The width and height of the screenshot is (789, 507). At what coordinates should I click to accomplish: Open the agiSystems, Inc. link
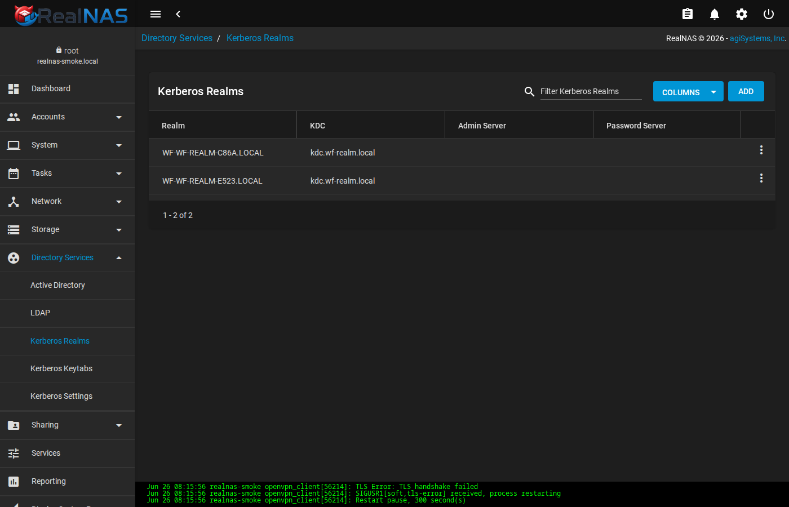point(758,38)
